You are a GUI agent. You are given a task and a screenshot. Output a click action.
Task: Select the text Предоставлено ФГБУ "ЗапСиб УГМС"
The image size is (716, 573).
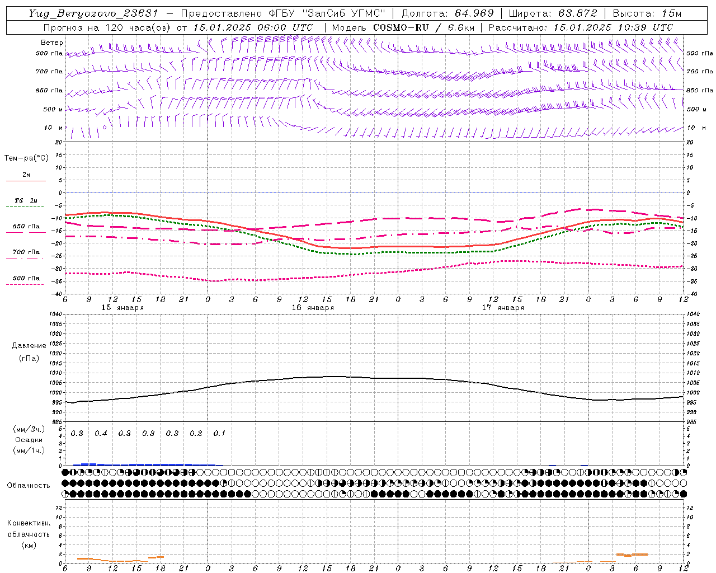click(284, 13)
